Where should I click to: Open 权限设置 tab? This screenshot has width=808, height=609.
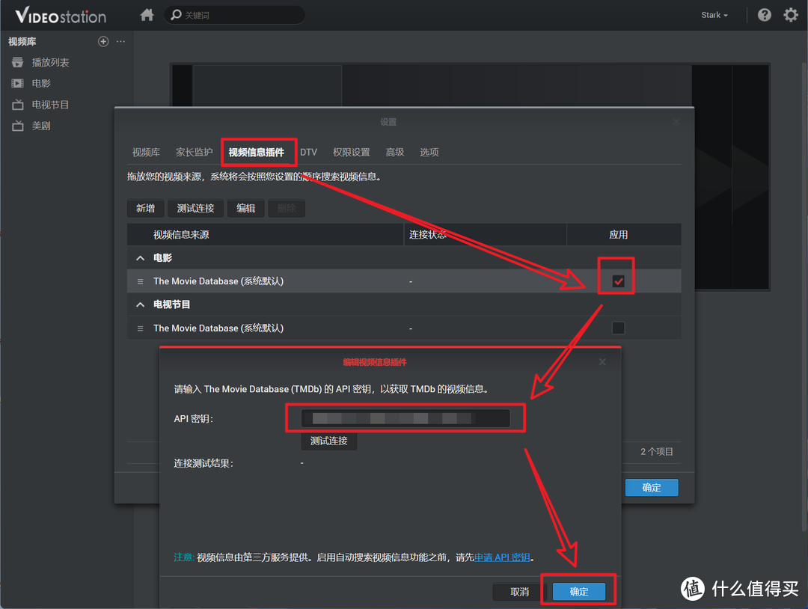pos(352,152)
